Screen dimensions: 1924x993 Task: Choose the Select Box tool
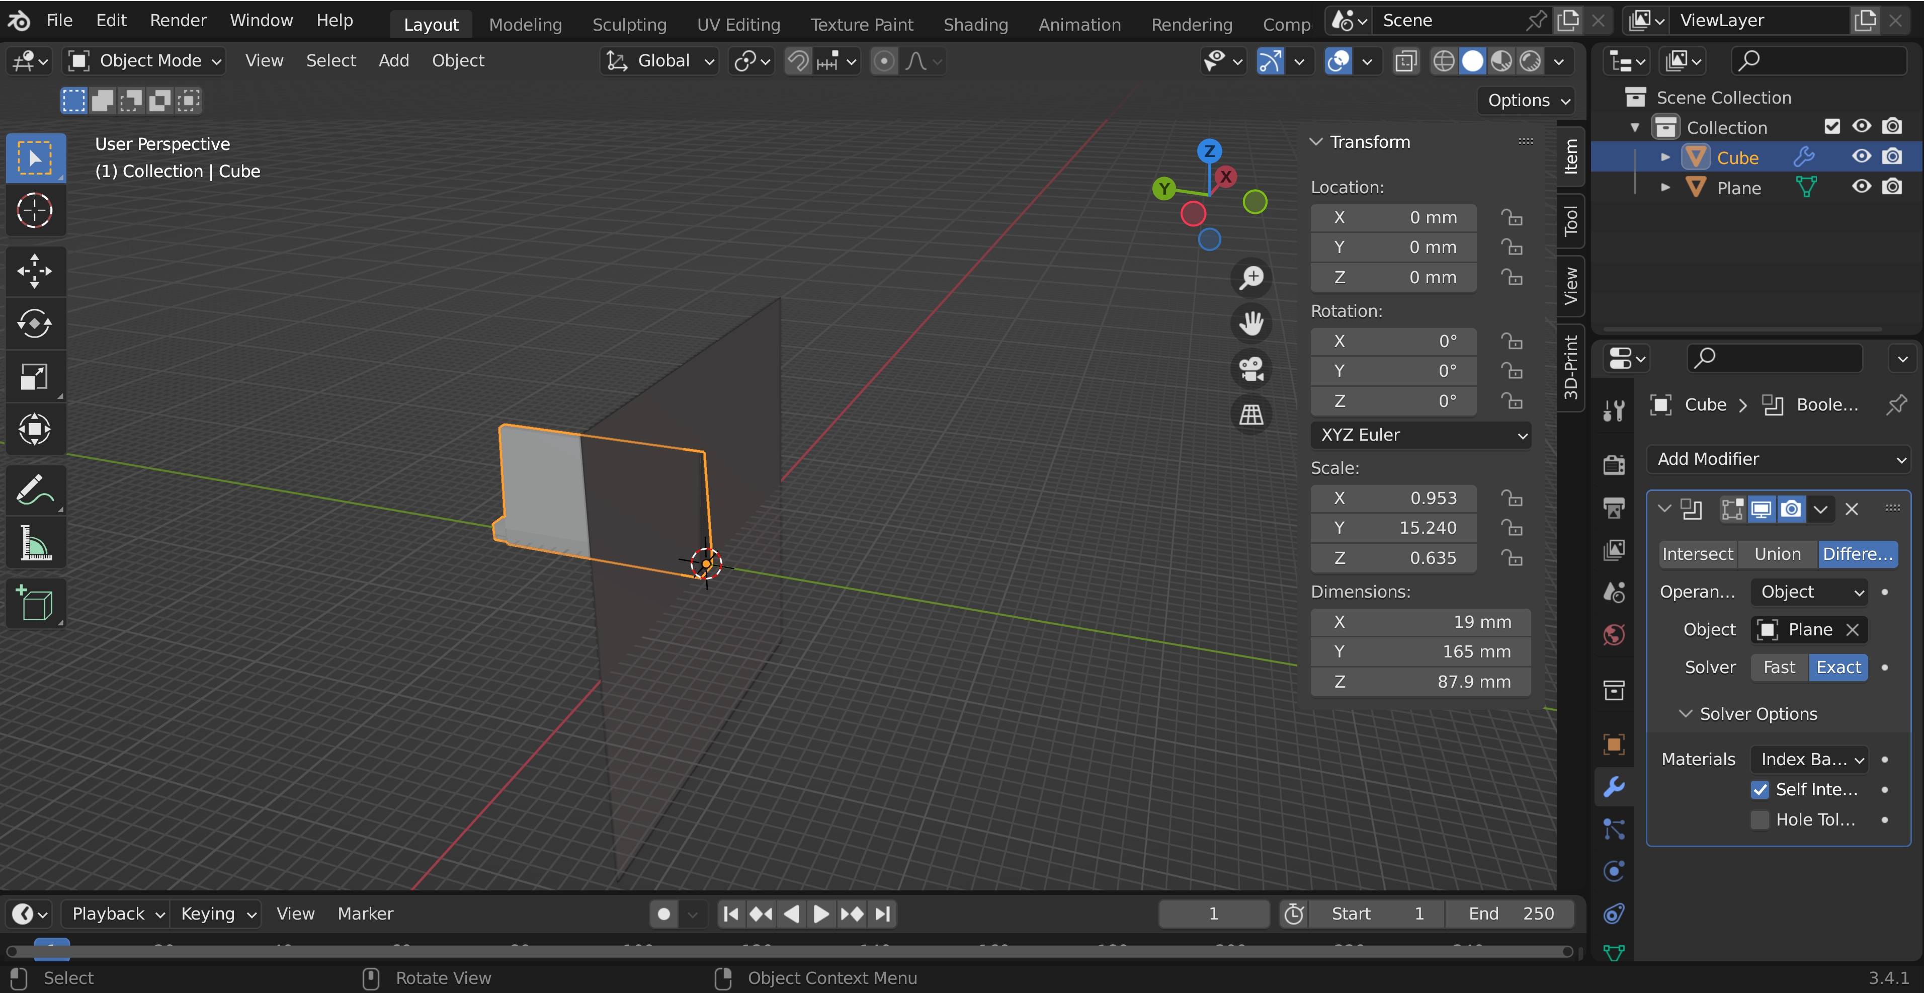(x=34, y=158)
